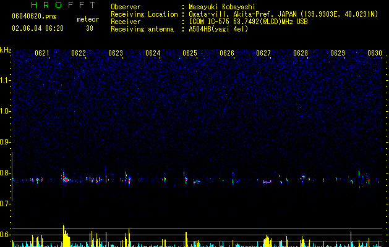Click the 0.7 frequency axis label
The image size is (389, 247).
click(5, 204)
